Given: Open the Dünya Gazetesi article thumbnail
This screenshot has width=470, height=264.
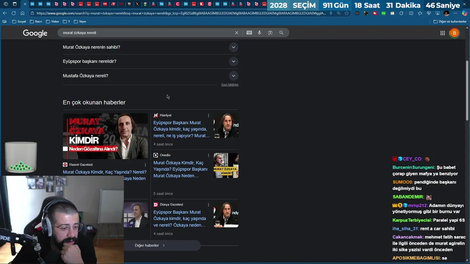Looking at the screenshot, I should 226,215.
